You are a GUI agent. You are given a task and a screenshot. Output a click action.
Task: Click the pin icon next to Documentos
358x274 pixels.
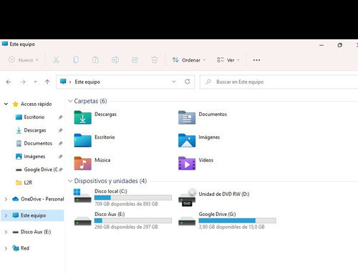pyautogui.click(x=60, y=143)
